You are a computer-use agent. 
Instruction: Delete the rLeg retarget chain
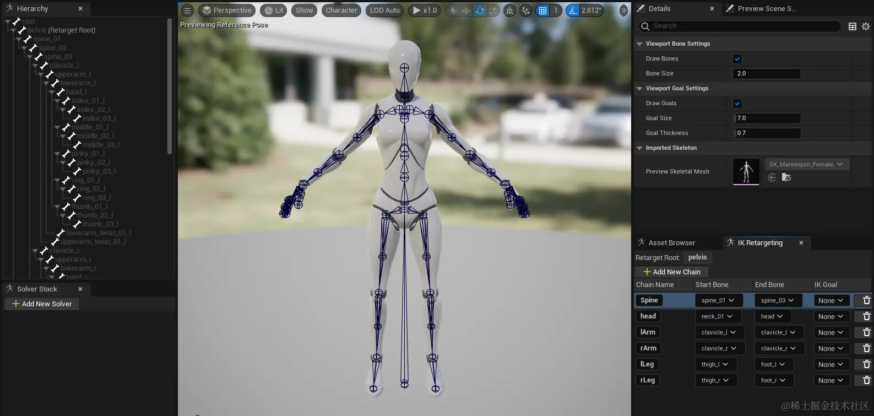pos(866,380)
